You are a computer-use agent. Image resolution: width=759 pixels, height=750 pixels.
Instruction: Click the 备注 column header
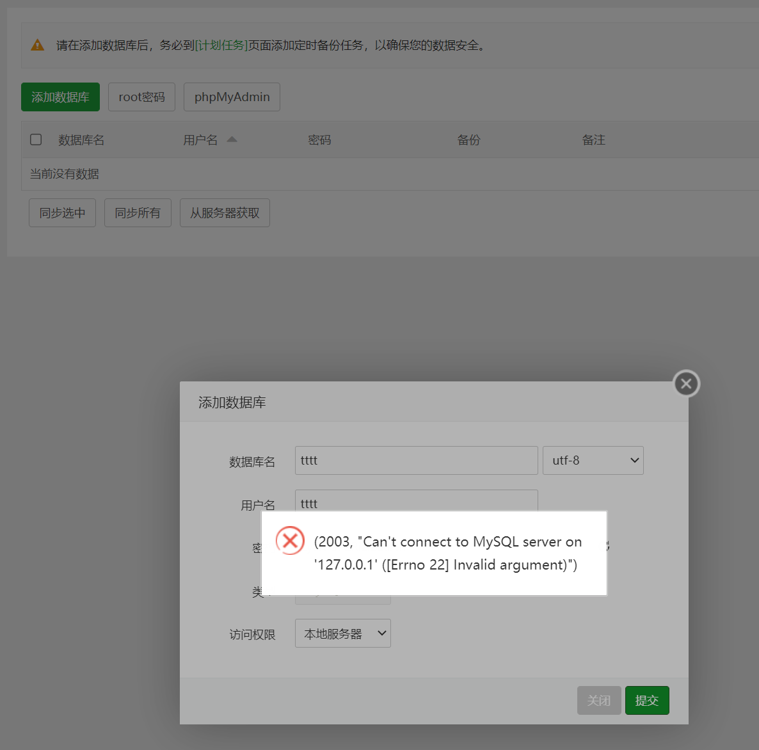coord(593,140)
